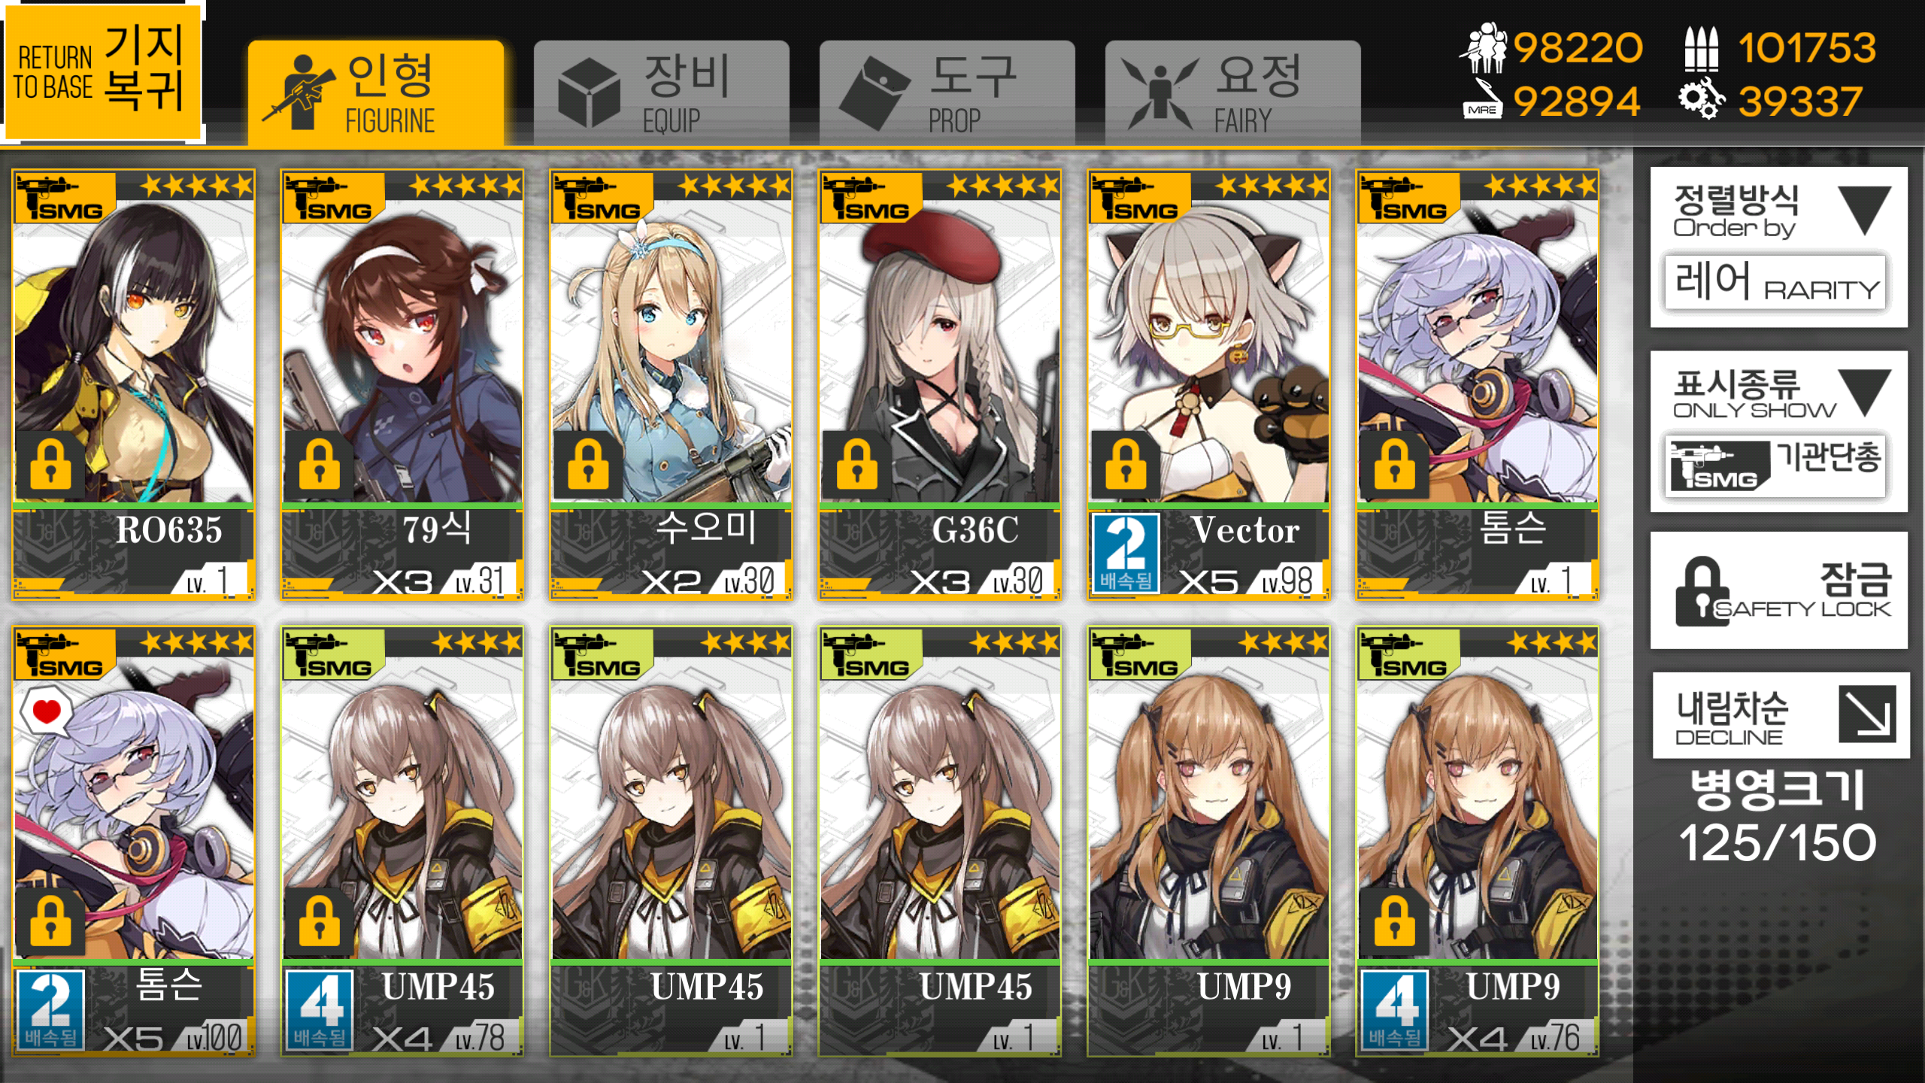Switch to the Equip tab
The height and width of the screenshot is (1083, 1925).
pyautogui.click(x=662, y=93)
